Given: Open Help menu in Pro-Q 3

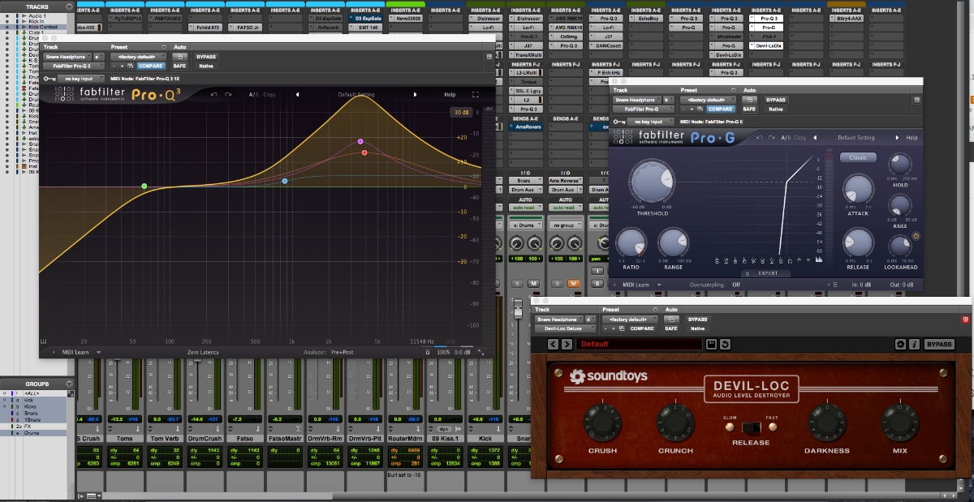Looking at the screenshot, I should click(450, 94).
